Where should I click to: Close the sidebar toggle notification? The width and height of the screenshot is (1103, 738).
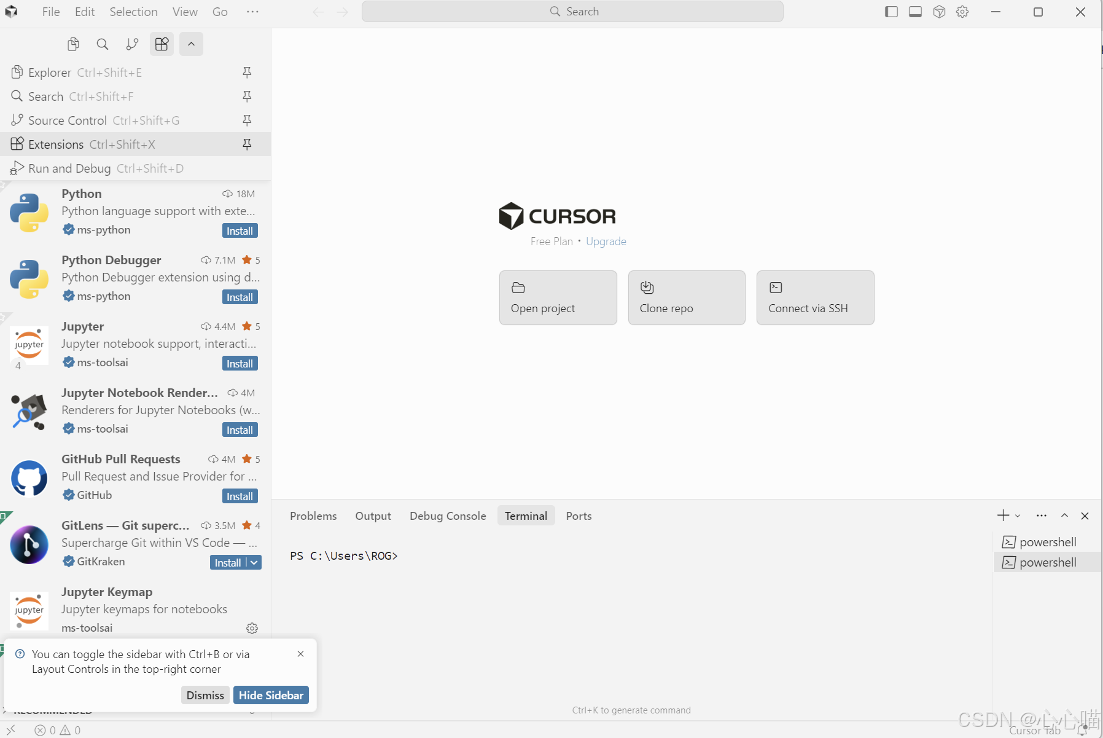tap(300, 654)
